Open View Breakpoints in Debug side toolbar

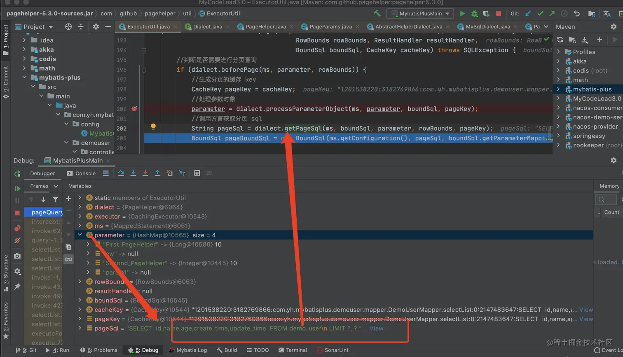(17, 228)
